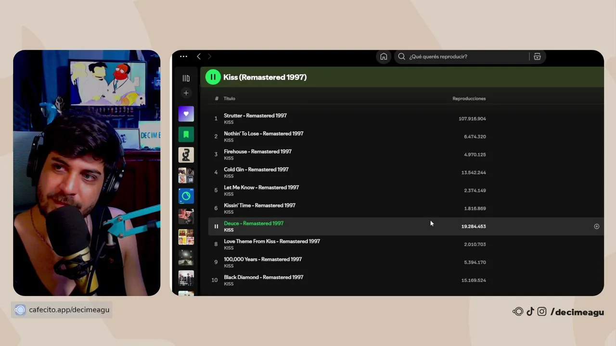616x346 pixels.
Task: Select track Let Me Know - Remastered 1997
Action: (261, 187)
